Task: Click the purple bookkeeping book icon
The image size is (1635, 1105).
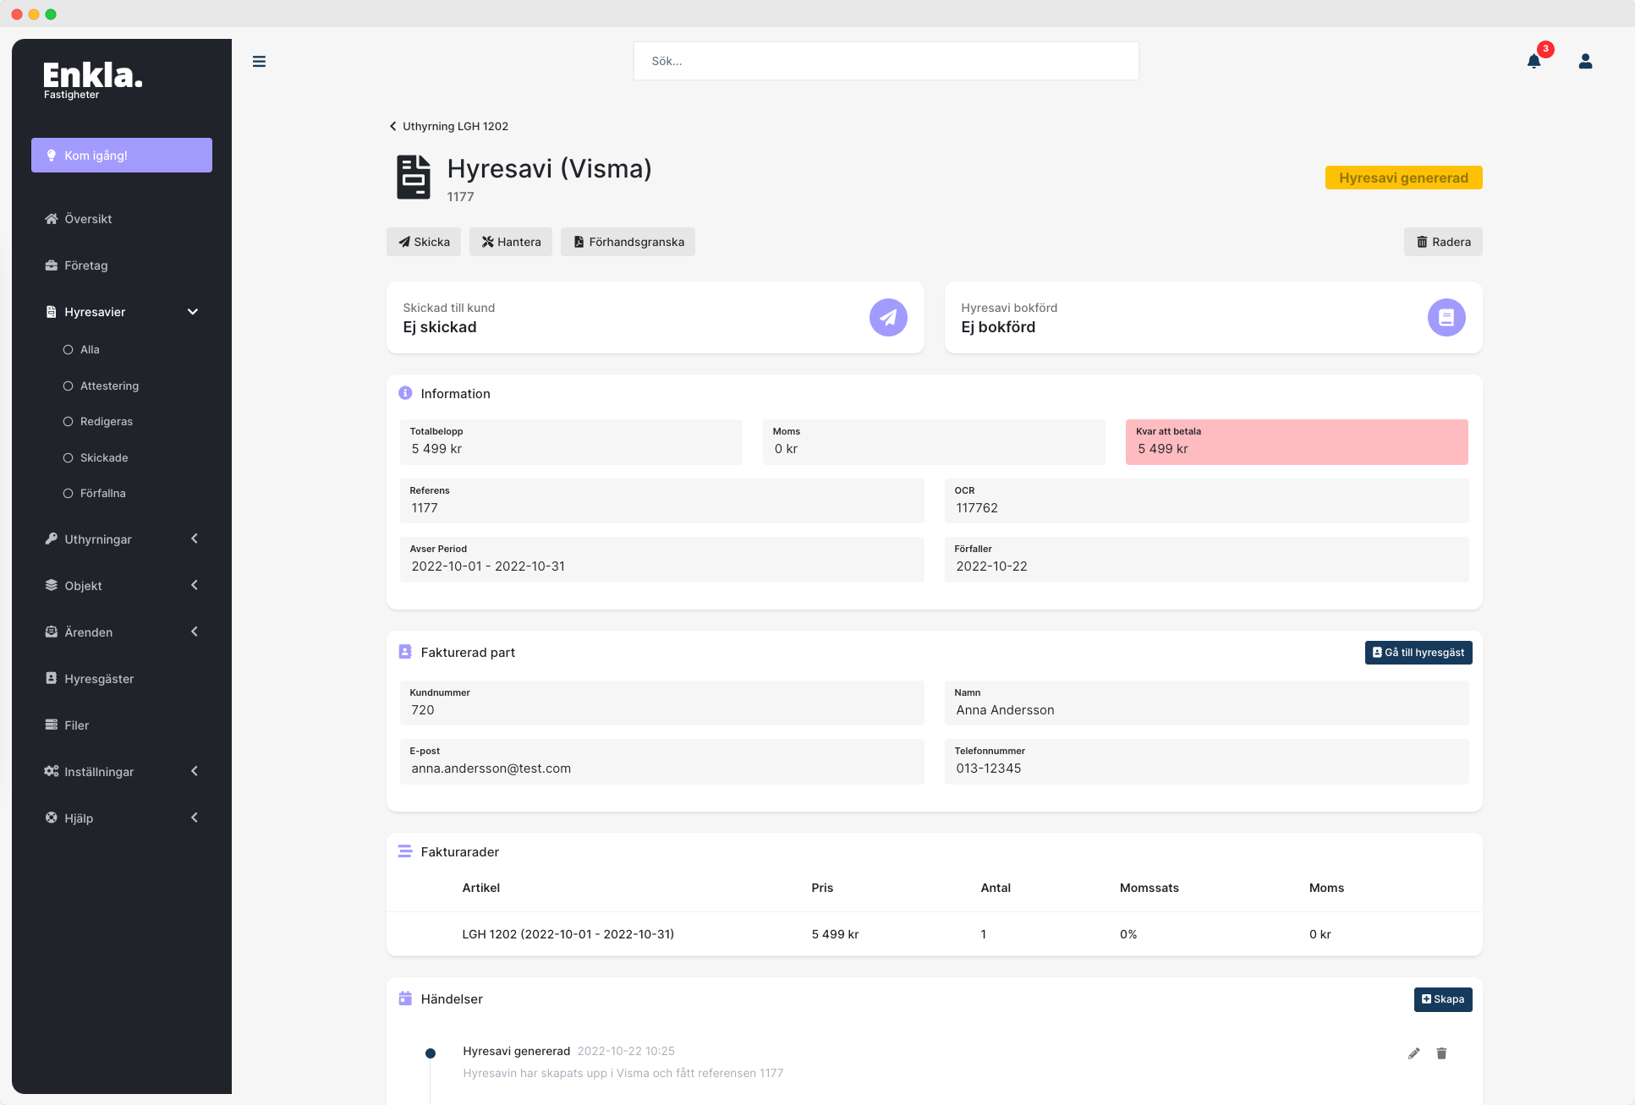Action: [1446, 317]
